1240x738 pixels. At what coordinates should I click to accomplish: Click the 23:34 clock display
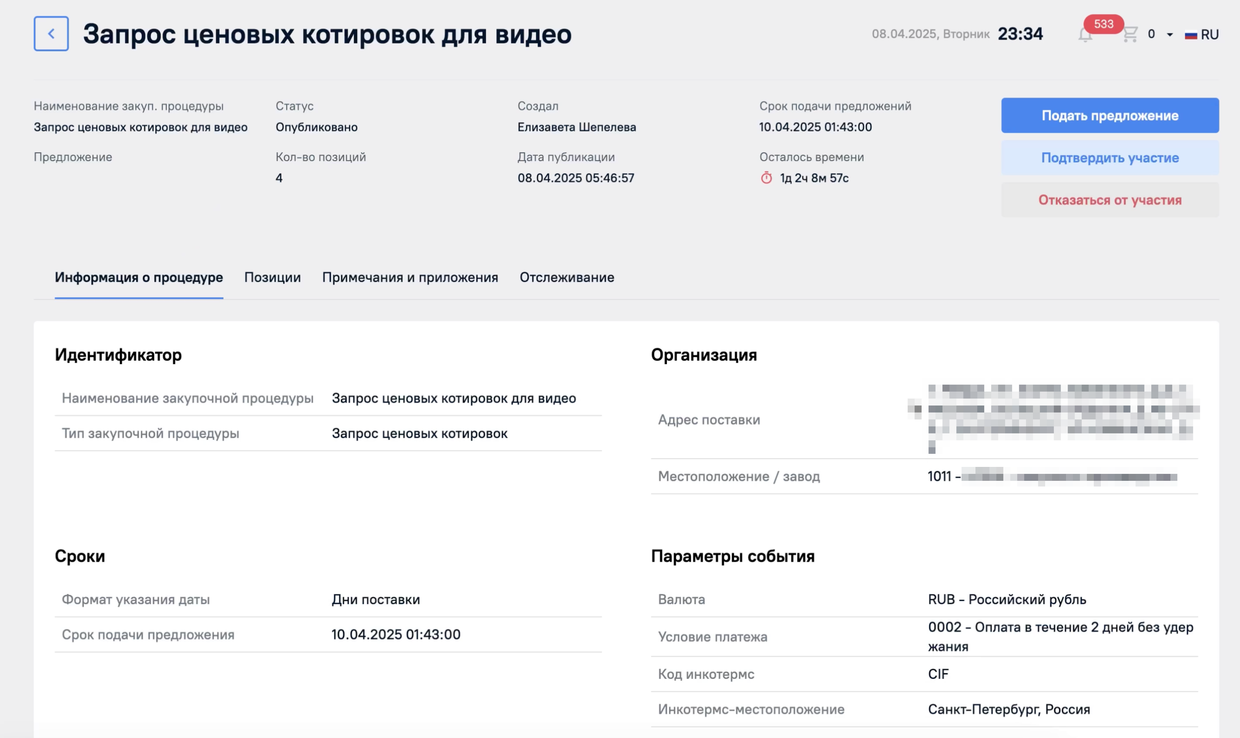[x=1020, y=34]
